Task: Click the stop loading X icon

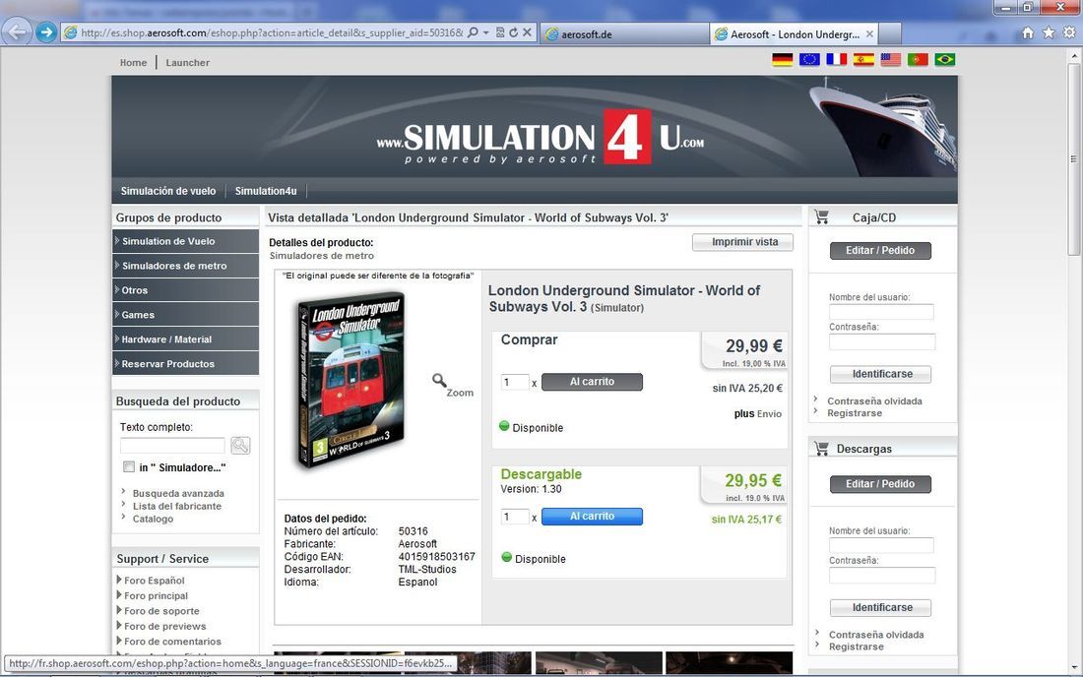Action: coord(527,32)
